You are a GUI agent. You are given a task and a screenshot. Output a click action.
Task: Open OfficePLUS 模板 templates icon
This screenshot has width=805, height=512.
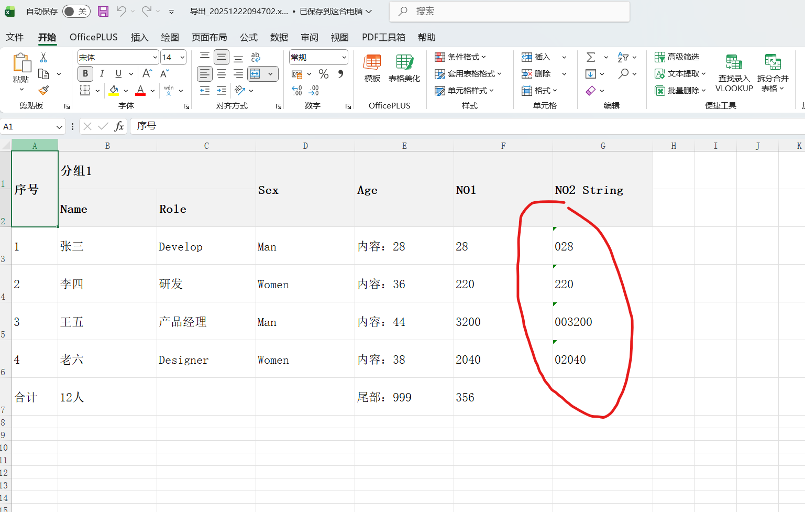coord(372,68)
